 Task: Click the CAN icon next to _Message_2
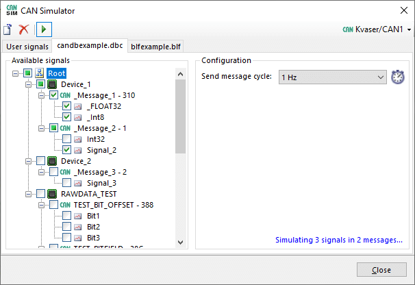pos(66,127)
